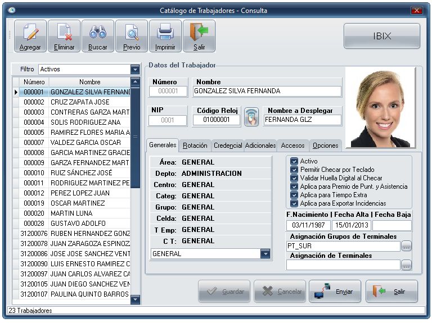432x323 pixels.
Task: Select row RUBEN HERNANDEZ GONZ
Action: [x=74, y=234]
